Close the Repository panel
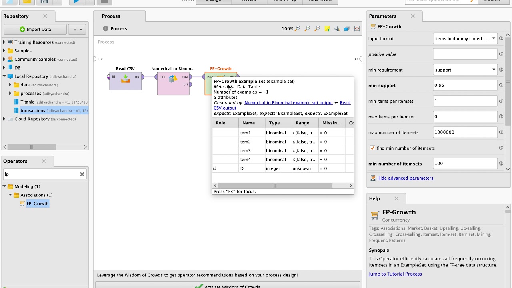The image size is (512, 288). point(45,16)
